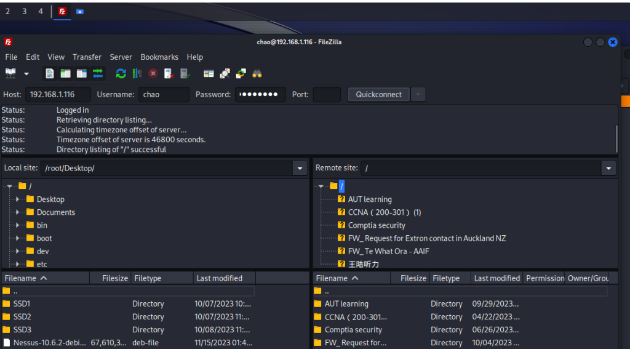Refresh the file and folder lists
Viewport: 630px width, 349px height.
click(121, 74)
